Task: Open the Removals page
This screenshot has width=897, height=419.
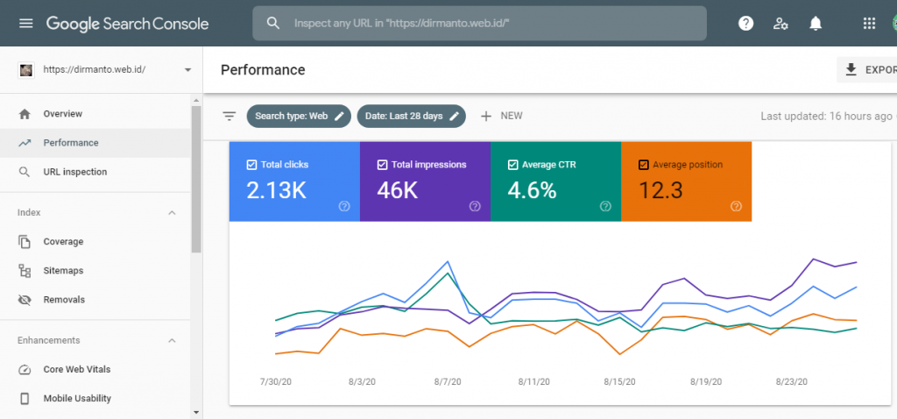Action: 95,300
